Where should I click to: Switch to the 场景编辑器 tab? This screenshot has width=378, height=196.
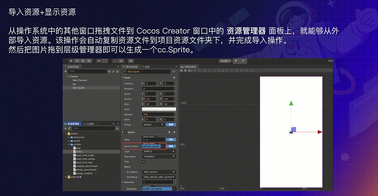tap(189, 67)
